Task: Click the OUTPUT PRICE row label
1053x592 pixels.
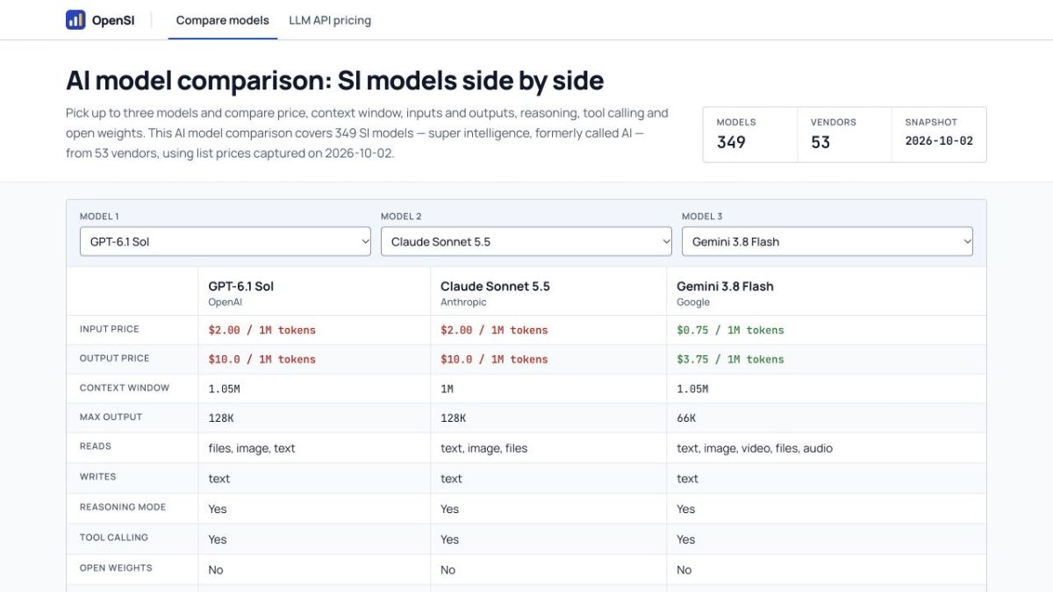Action: click(x=114, y=358)
